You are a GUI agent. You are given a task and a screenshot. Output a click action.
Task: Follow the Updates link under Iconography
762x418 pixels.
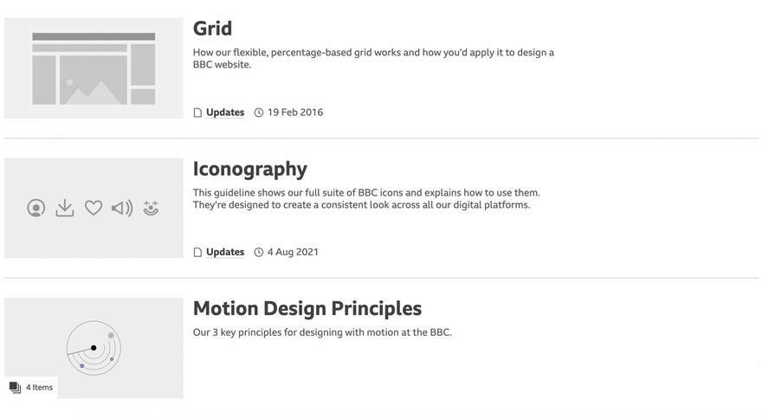tap(225, 253)
